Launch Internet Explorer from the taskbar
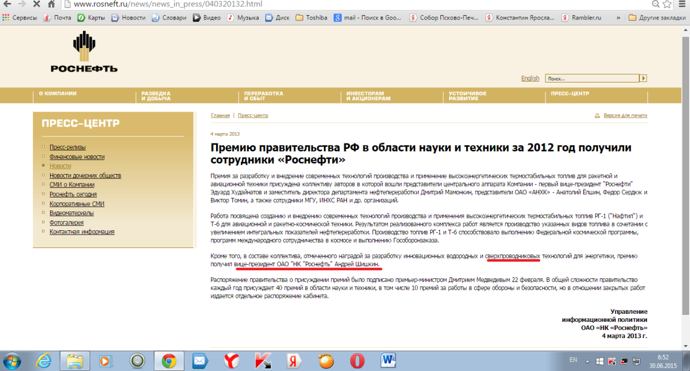Image resolution: width=690 pixels, height=371 pixels. (44, 360)
